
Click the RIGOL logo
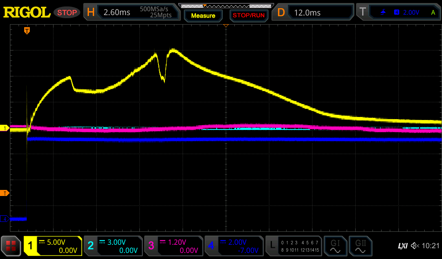[27, 13]
